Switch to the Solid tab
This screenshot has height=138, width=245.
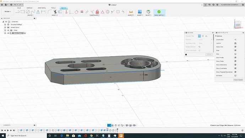coord(19,8)
